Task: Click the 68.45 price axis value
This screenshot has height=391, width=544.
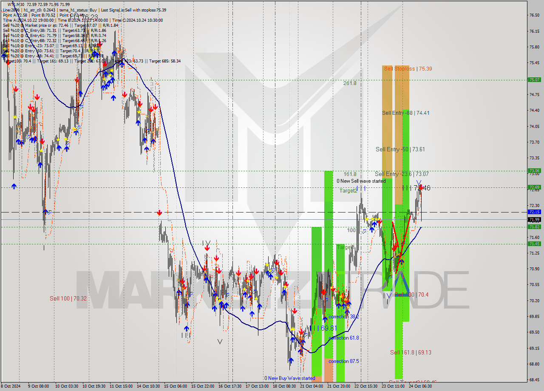Action: pos(534,380)
